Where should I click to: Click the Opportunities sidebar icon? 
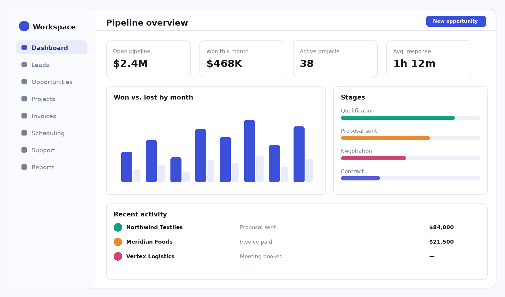(x=24, y=82)
